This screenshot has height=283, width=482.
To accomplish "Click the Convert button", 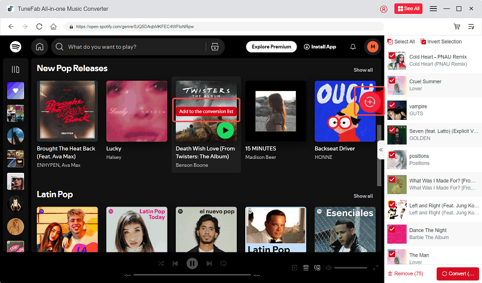I will 457,273.
